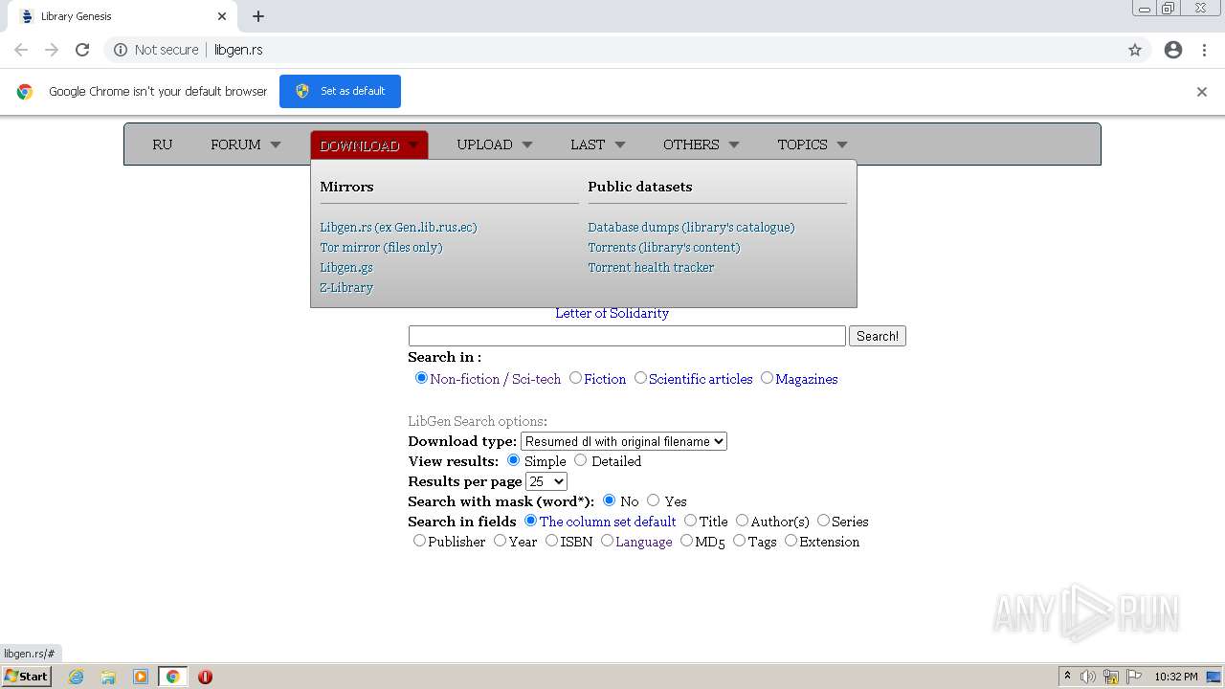Open the media player taskbar icon
The height and width of the screenshot is (689, 1225).
[141, 677]
